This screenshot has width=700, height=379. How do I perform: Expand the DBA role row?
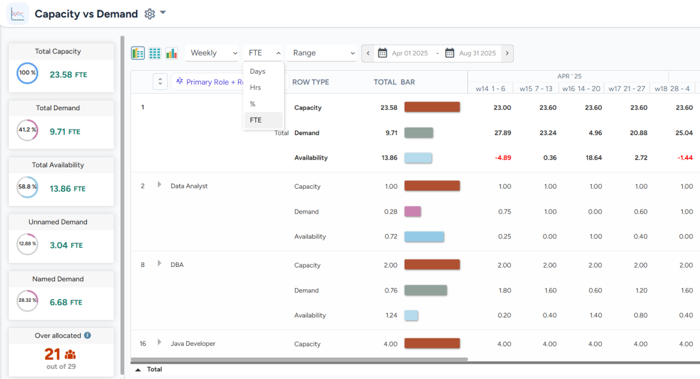point(159,264)
